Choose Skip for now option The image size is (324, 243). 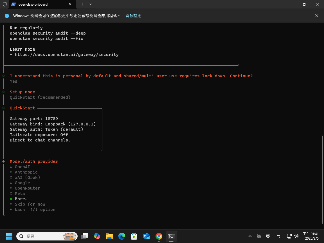pos(28,204)
